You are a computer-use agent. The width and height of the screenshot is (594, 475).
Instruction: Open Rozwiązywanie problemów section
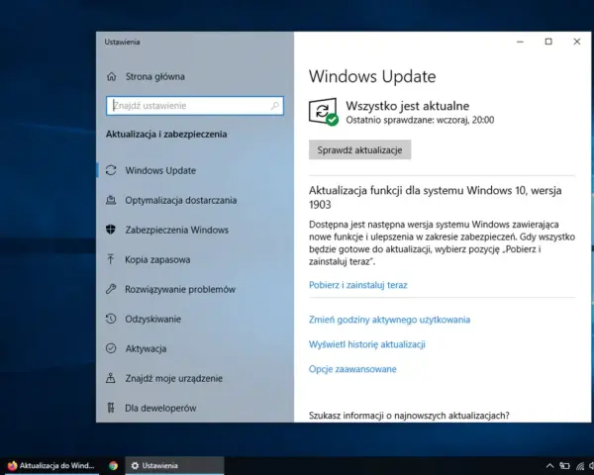coord(195,289)
